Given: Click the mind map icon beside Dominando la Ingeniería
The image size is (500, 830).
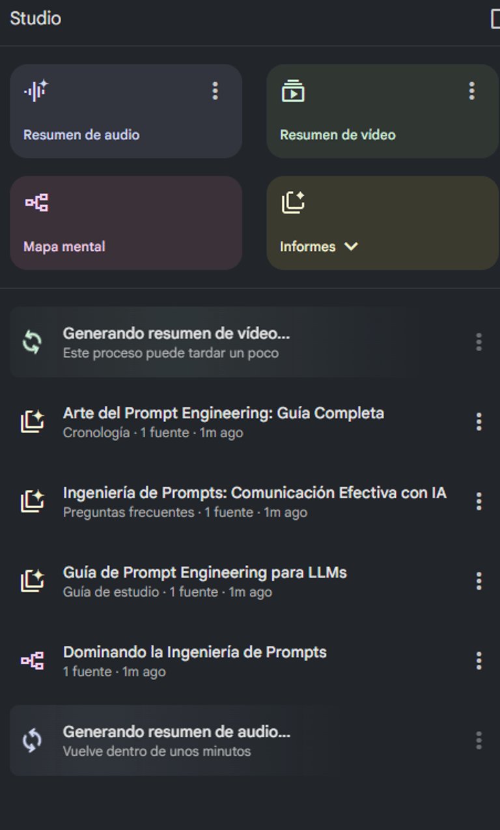Looking at the screenshot, I should pyautogui.click(x=32, y=661).
